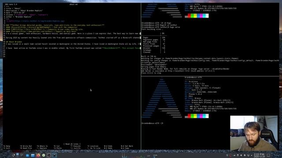Viewport: 282px width, 158px height.
Task: Click the description line in about.md
Action: (24, 11)
